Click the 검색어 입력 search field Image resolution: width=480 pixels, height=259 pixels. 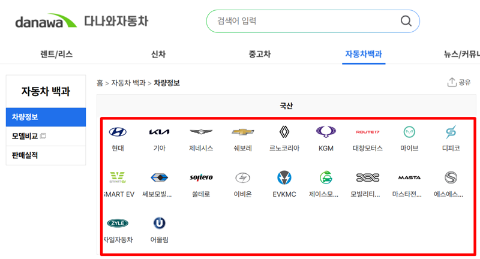click(x=313, y=21)
